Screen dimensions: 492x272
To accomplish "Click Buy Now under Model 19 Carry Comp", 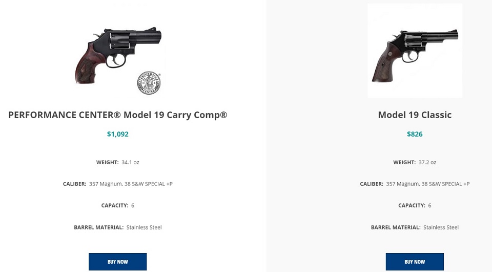I will [118, 262].
